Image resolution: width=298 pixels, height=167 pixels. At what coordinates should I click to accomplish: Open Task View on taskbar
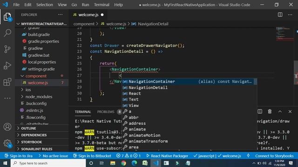[102, 163]
